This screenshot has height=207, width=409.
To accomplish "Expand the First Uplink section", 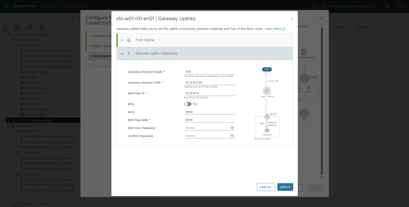I will point(122,40).
